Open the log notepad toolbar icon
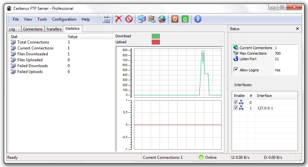The image size is (308, 167). click(x=106, y=19)
